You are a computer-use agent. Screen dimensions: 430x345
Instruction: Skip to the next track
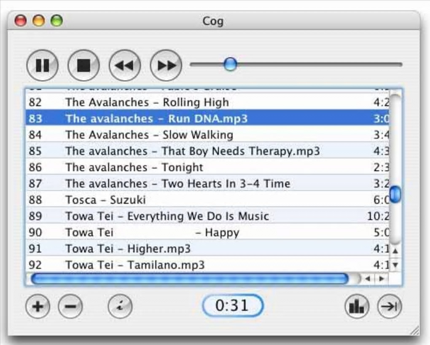click(x=166, y=65)
